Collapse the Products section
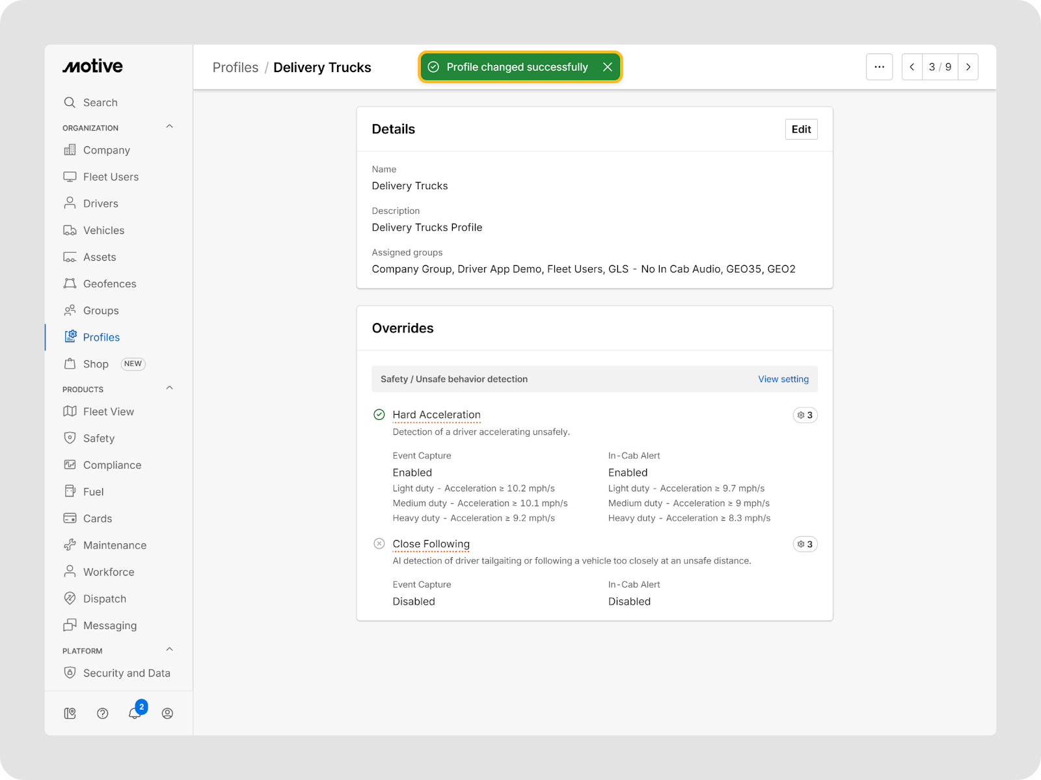This screenshot has height=780, width=1041. point(169,389)
